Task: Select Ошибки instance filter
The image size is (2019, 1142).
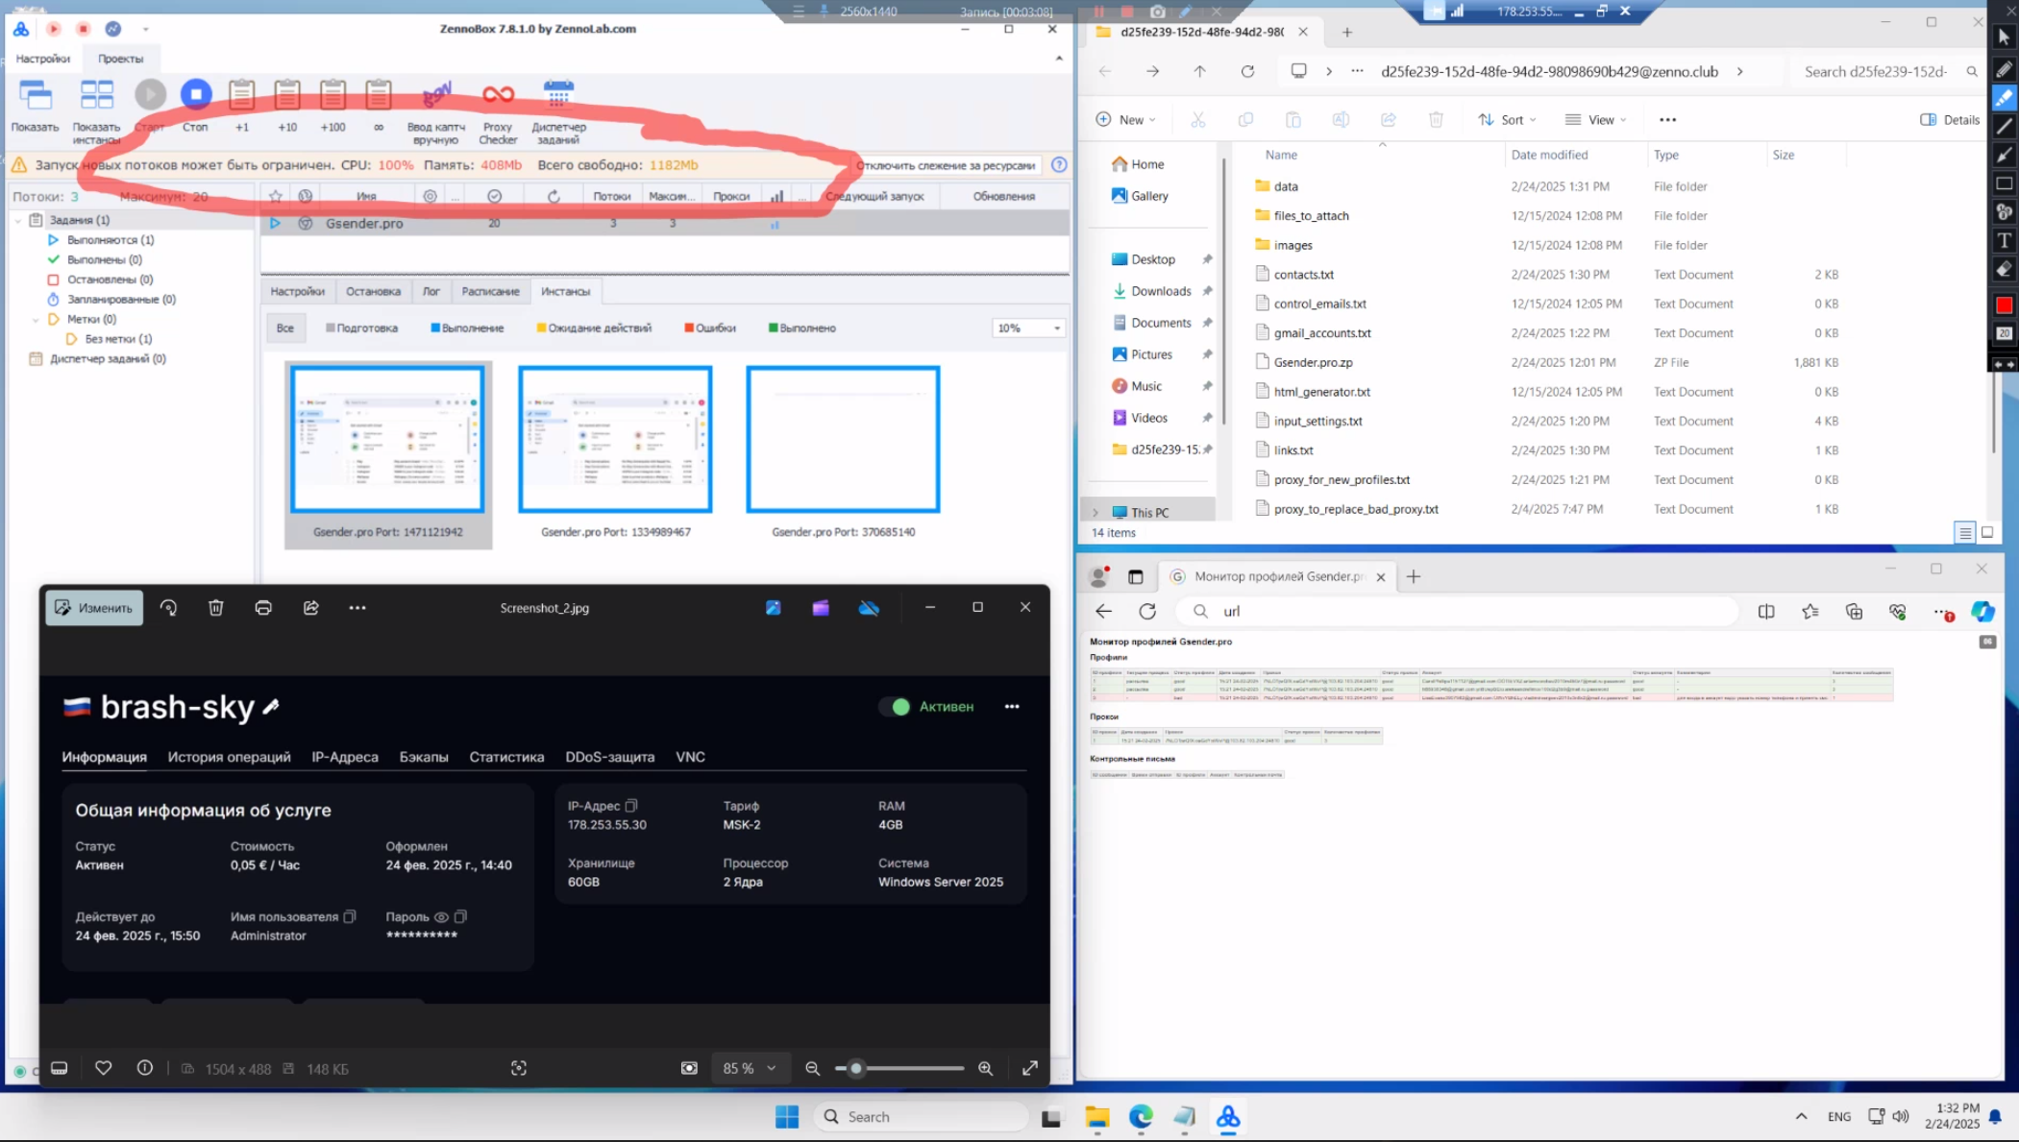Action: tap(710, 328)
